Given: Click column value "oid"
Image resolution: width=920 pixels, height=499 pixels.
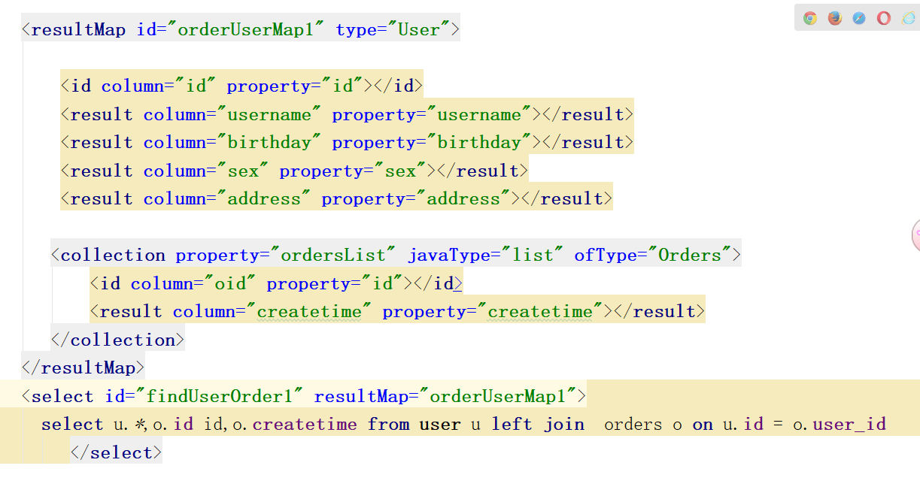Looking at the screenshot, I should pos(230,283).
